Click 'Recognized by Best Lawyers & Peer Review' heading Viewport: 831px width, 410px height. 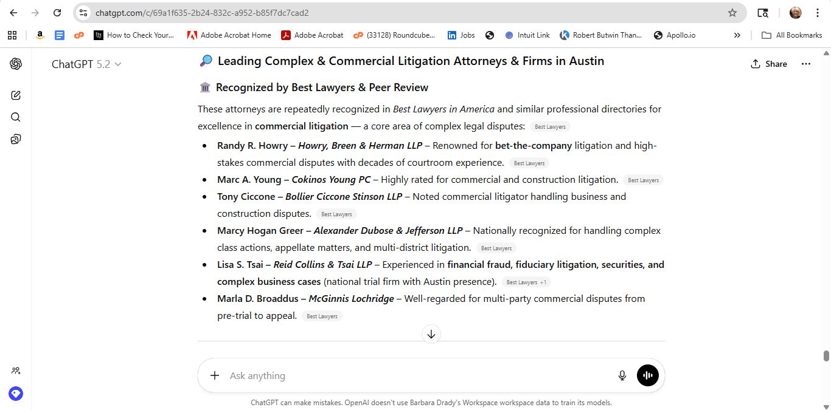[322, 87]
